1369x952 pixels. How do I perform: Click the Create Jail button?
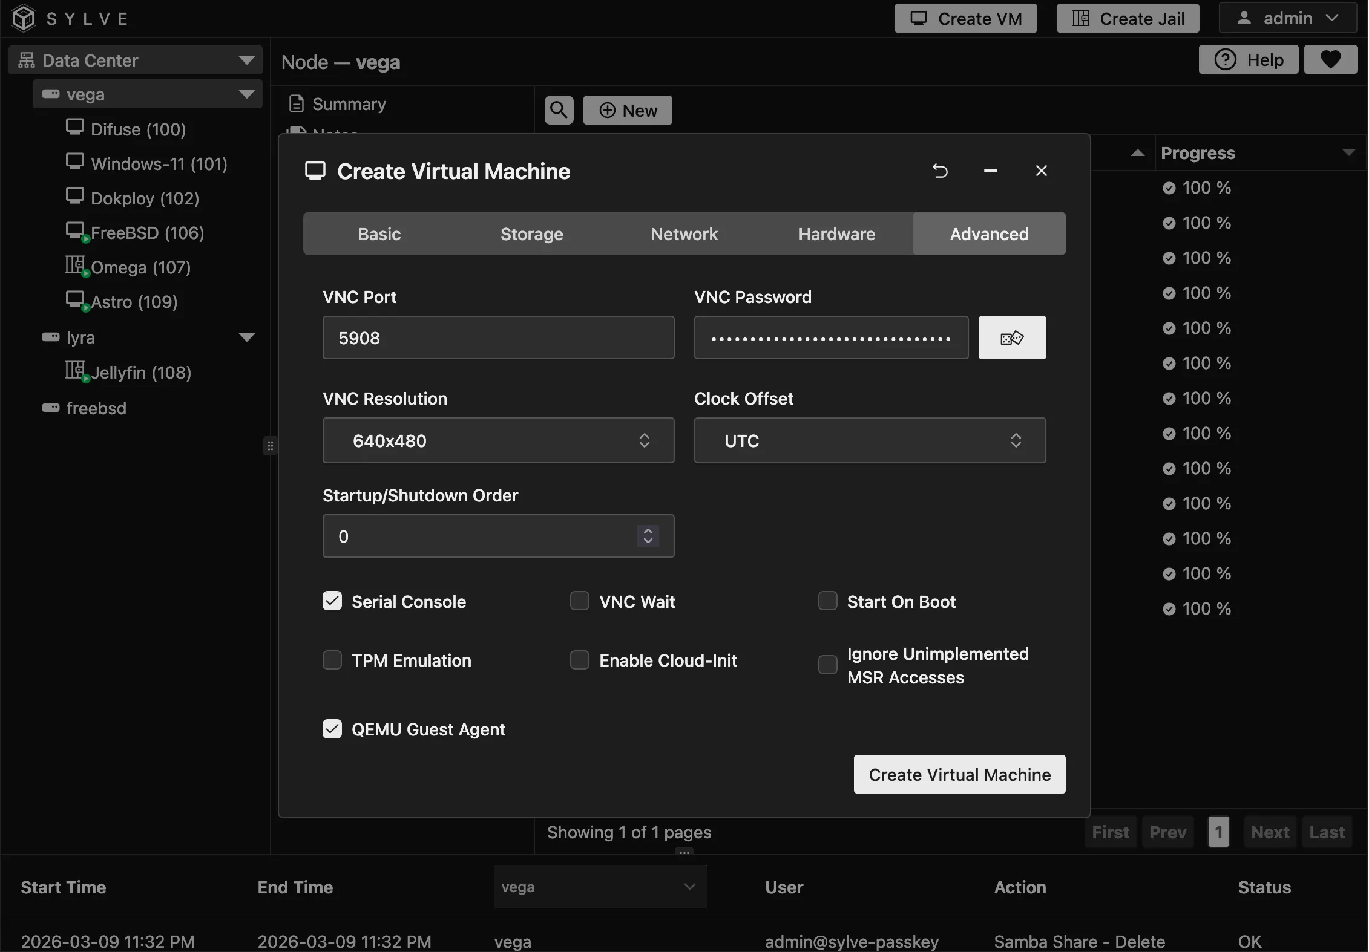click(1128, 18)
